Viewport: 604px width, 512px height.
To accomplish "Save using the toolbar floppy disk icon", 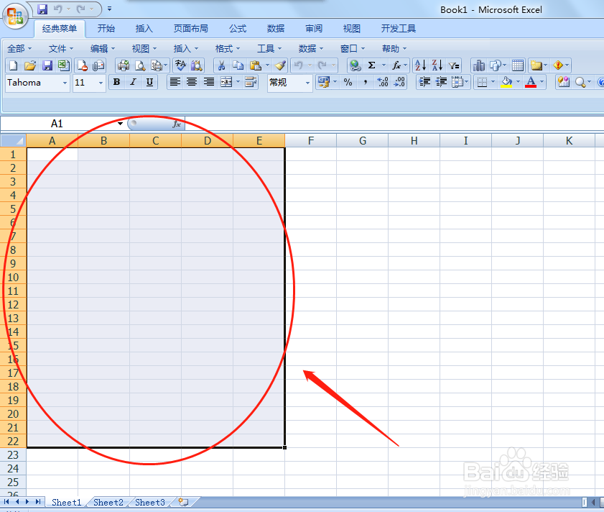I will coord(47,65).
